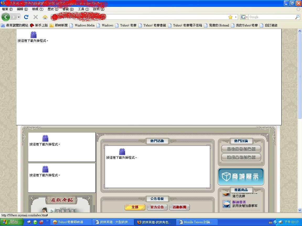Viewport: 302px width, 226px height.
Task: Reload the page with the refresh icon
Action: 26,17
